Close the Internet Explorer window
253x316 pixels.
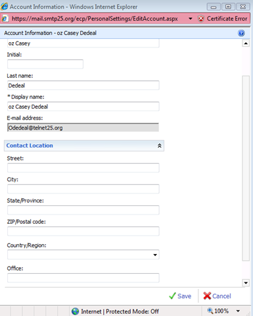coord(243,7)
